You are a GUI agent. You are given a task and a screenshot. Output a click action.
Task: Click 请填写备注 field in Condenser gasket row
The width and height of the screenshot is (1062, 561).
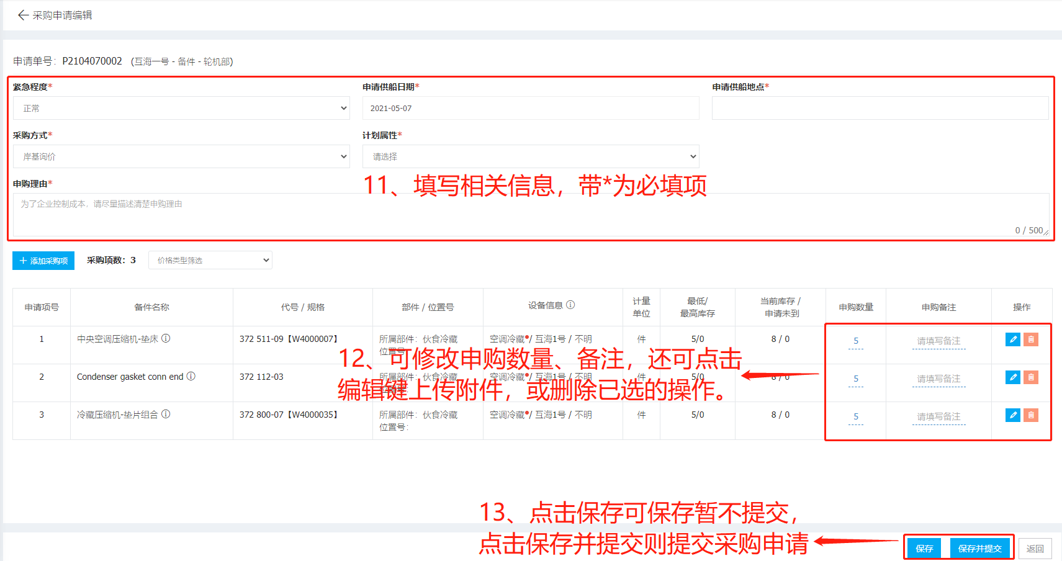coord(938,379)
